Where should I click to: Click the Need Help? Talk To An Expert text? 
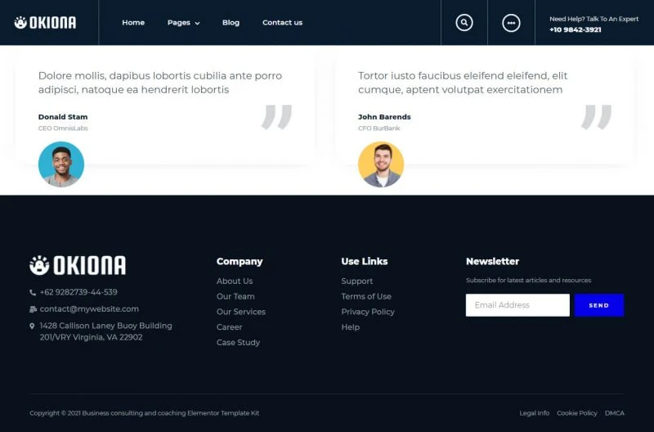[x=594, y=19]
